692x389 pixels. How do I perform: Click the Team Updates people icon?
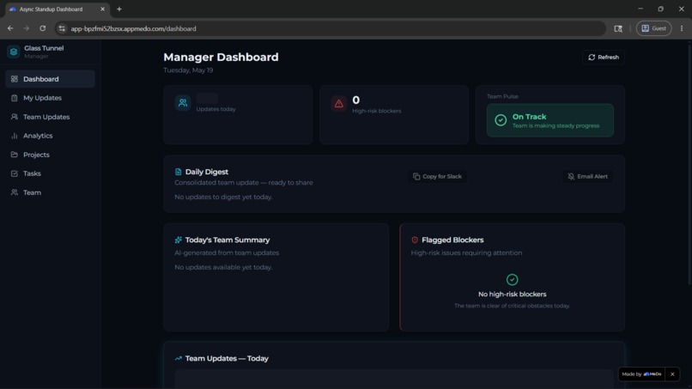(14, 117)
